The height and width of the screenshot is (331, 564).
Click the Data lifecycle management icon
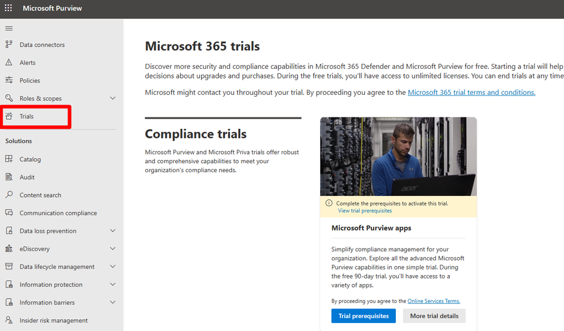(9, 266)
